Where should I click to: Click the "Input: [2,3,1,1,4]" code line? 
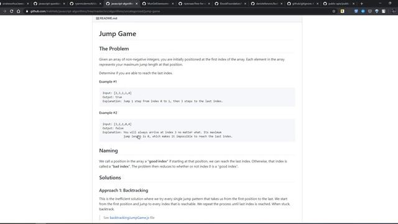[117, 93]
